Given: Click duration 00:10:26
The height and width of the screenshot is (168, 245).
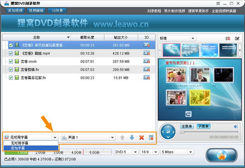Looking at the screenshot, I should point(87,53).
